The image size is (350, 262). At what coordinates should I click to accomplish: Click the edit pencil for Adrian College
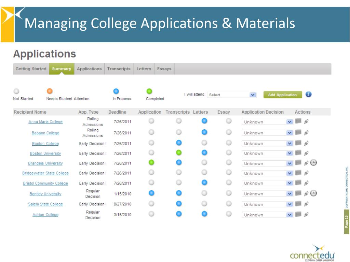(306, 215)
